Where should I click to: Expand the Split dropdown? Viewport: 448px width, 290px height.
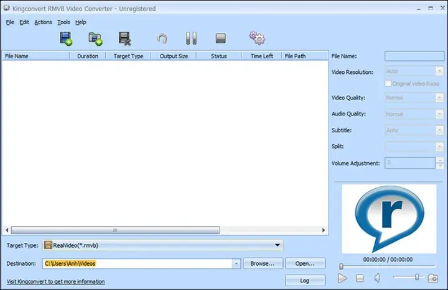[x=439, y=147]
